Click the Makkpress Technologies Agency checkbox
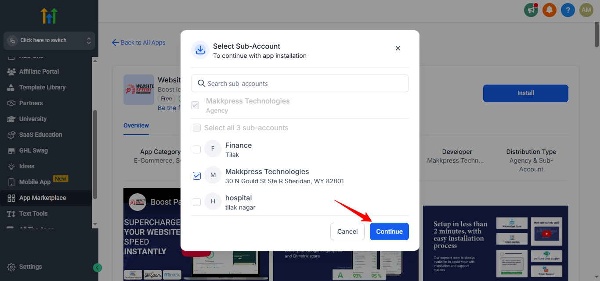600x281 pixels. point(195,105)
